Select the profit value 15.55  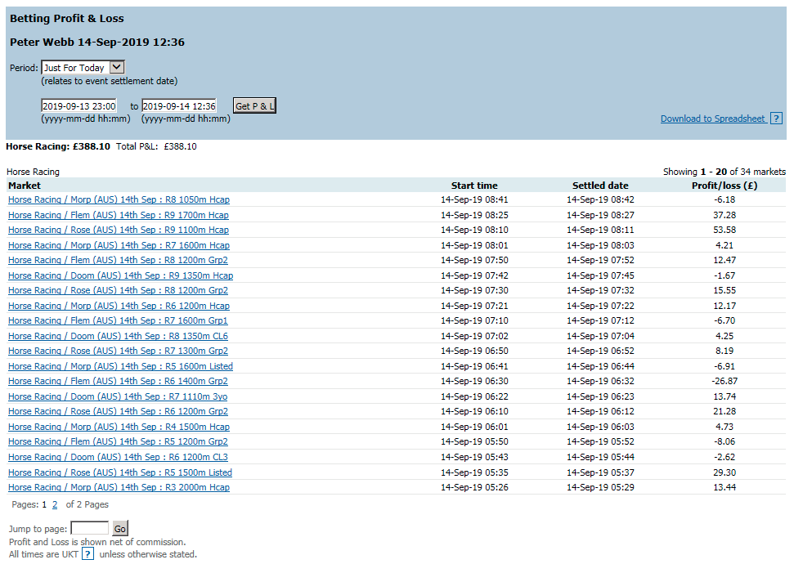click(x=724, y=290)
